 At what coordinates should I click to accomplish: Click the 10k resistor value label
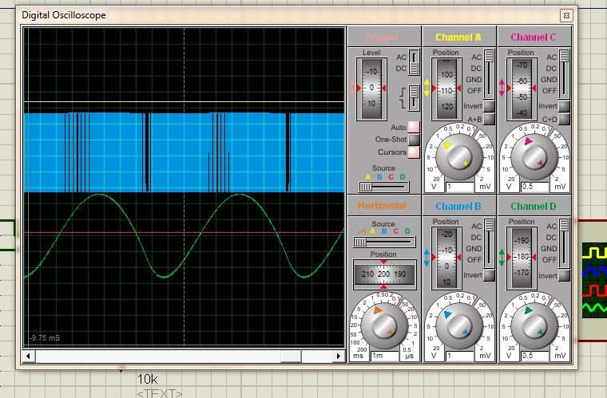click(x=148, y=379)
